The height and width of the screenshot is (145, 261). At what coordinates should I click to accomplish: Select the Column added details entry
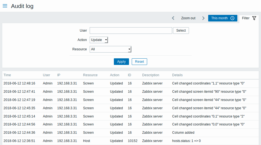tap(183, 133)
